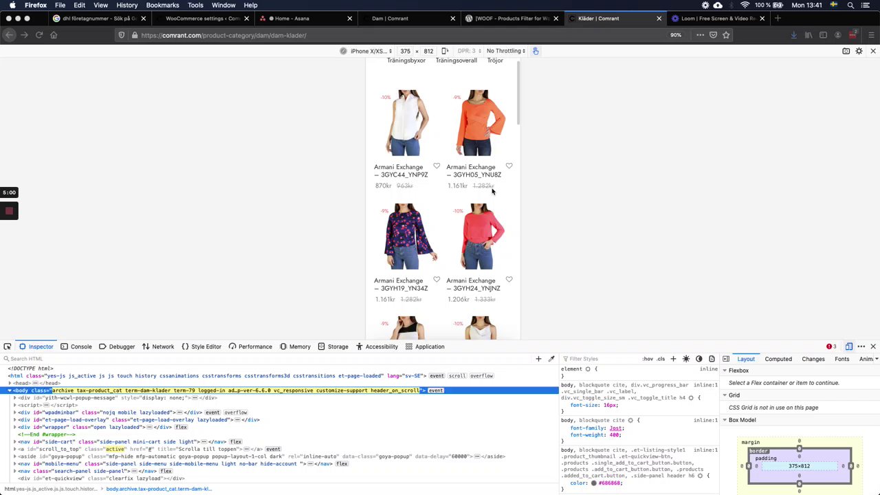Open the floral blouse product image

click(x=407, y=236)
